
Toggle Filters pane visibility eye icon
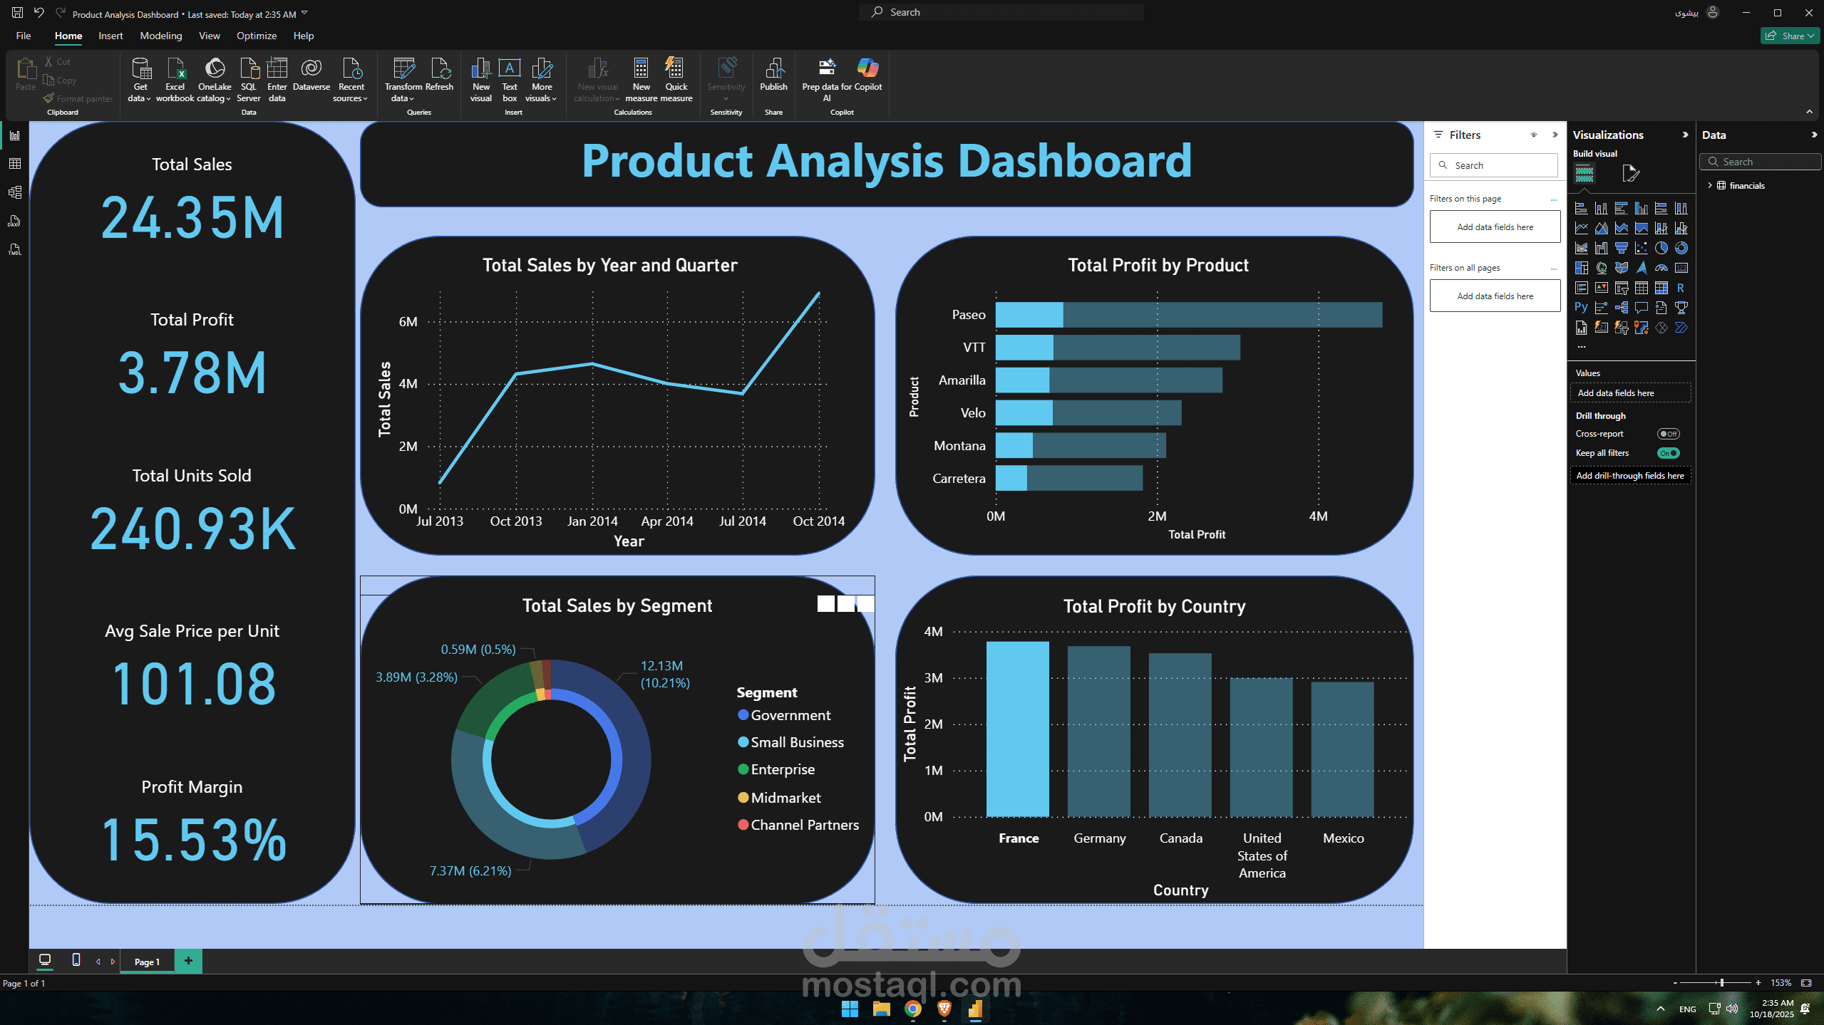[1534, 135]
